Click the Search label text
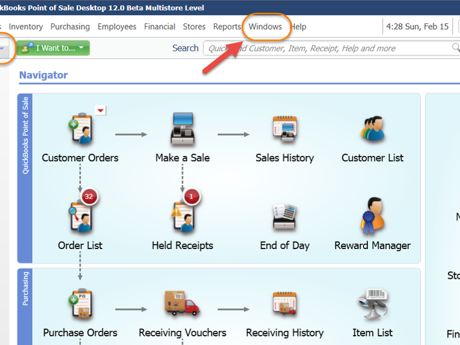This screenshot has height=345, width=460. point(185,48)
